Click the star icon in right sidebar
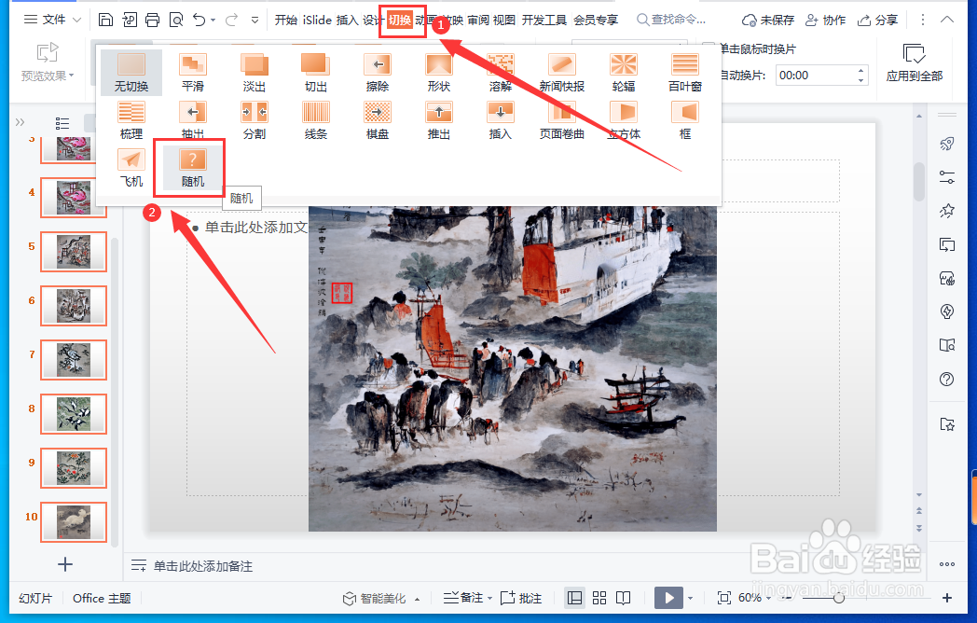Image resolution: width=977 pixels, height=623 pixels. coord(946,211)
